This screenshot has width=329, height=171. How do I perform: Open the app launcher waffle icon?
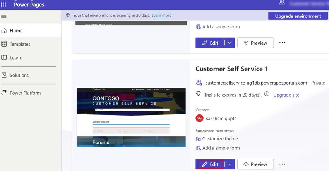coord(3,3)
